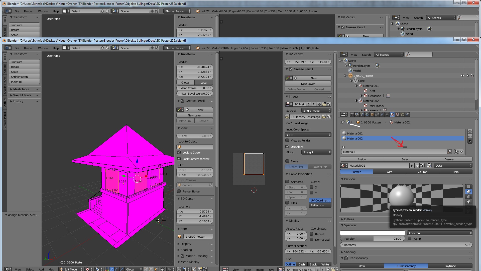Uncheck Lock Camera to View

[x=179, y=159]
